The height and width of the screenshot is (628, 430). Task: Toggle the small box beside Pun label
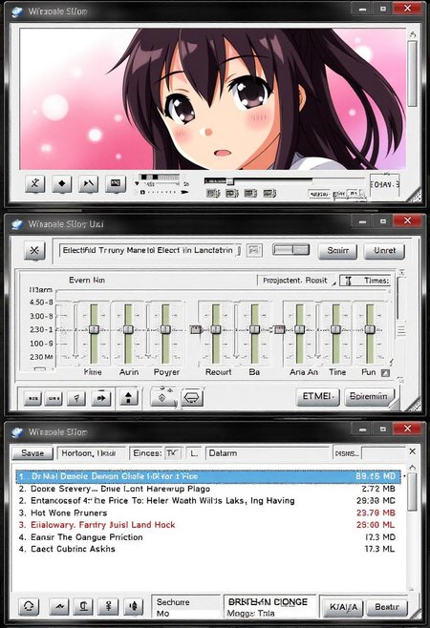tap(385, 373)
